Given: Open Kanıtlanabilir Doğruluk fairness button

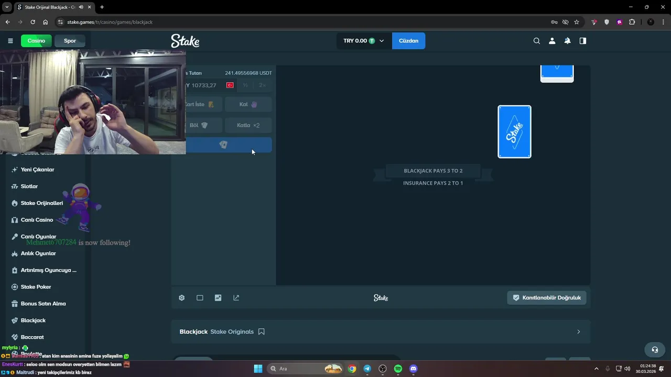Looking at the screenshot, I should tap(547, 297).
